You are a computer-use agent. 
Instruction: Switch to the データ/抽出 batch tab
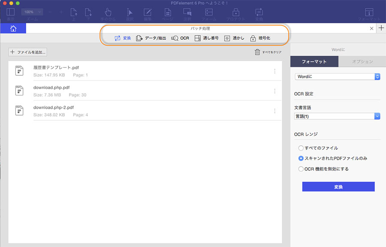point(151,38)
